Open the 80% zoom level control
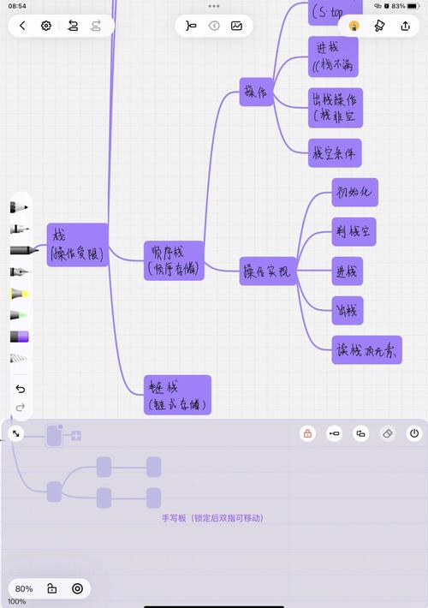428x608 pixels. (24, 588)
